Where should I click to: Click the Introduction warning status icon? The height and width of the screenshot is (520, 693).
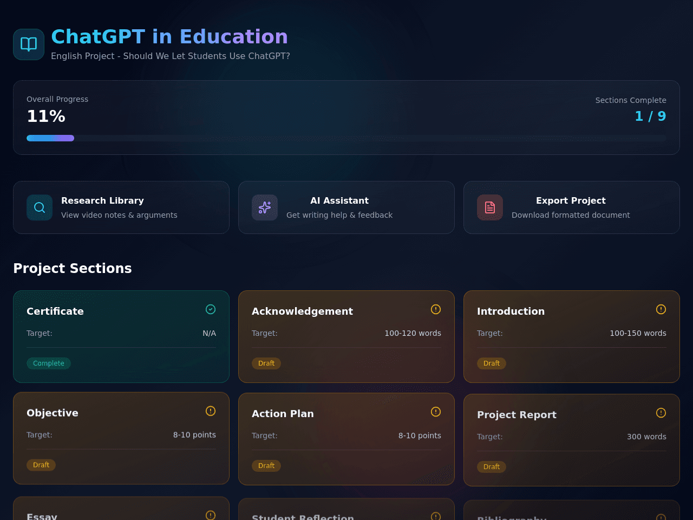click(661, 309)
